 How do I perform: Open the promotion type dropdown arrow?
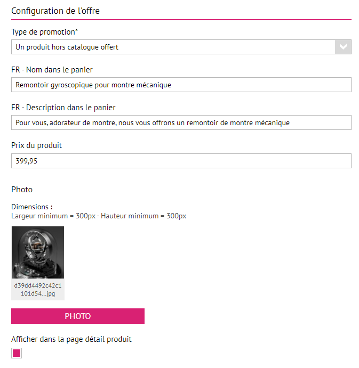(x=343, y=47)
